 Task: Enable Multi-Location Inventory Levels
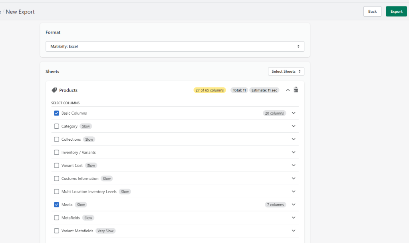tap(56, 191)
